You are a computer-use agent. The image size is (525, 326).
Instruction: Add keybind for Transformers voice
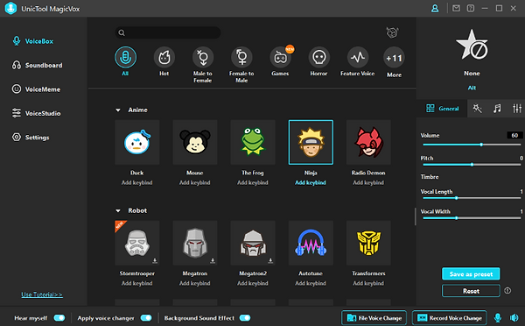pyautogui.click(x=368, y=283)
